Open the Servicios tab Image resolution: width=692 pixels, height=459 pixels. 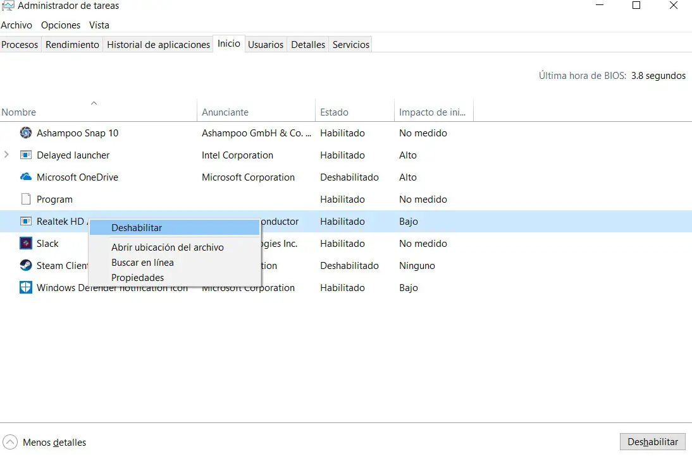point(351,44)
